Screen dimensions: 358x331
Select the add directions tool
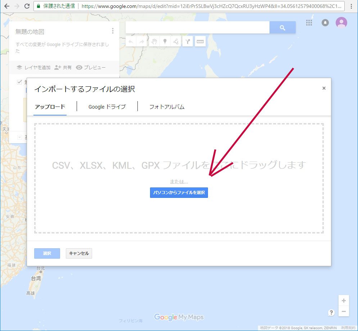(188, 41)
